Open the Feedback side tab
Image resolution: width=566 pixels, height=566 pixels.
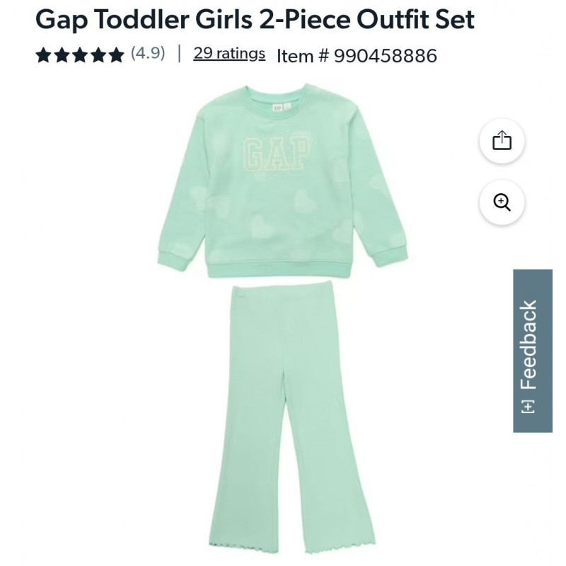533,350
